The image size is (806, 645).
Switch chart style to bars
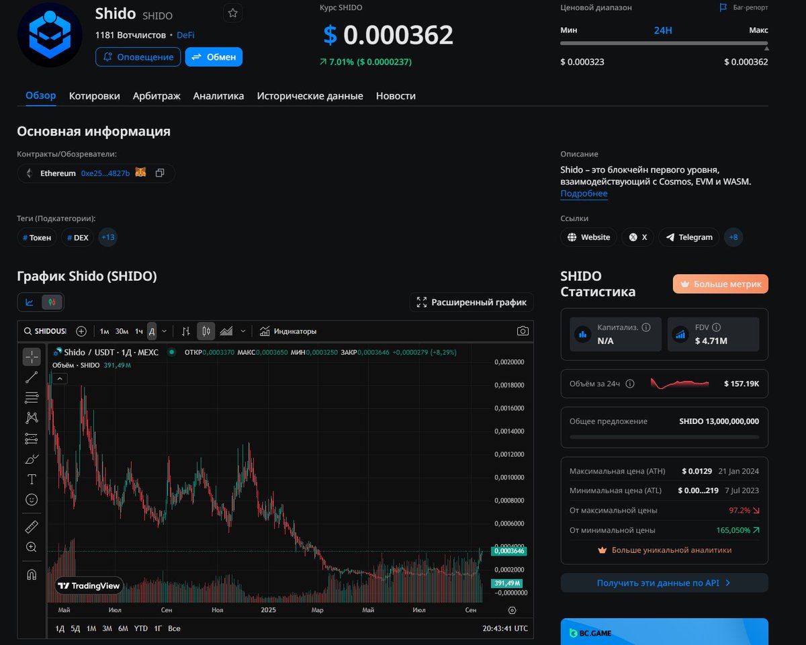tap(186, 331)
